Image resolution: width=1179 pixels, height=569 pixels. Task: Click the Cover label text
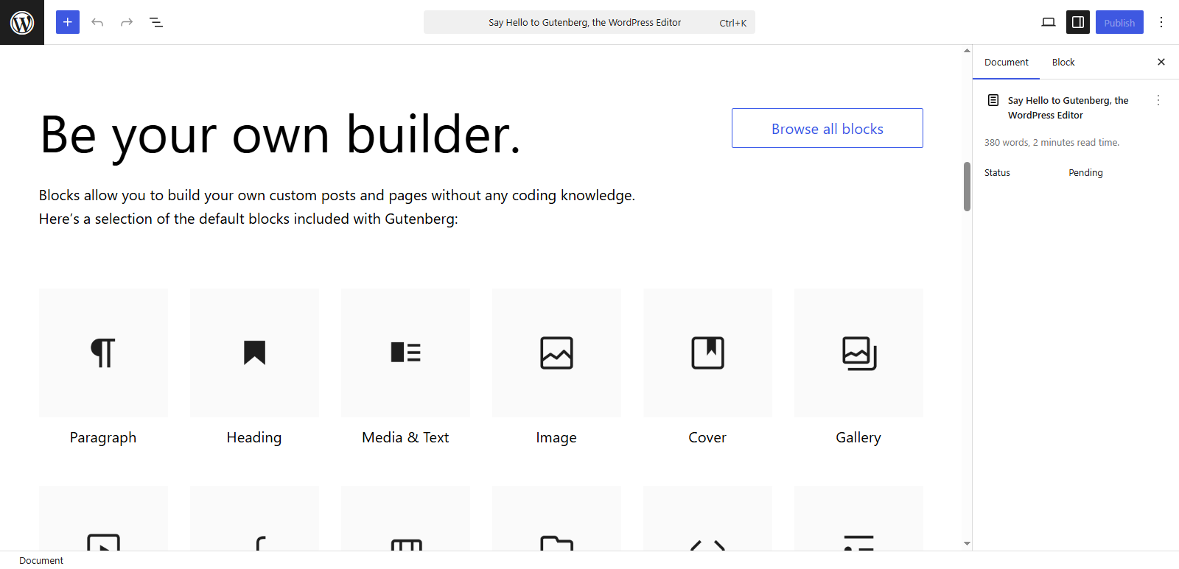(x=707, y=437)
